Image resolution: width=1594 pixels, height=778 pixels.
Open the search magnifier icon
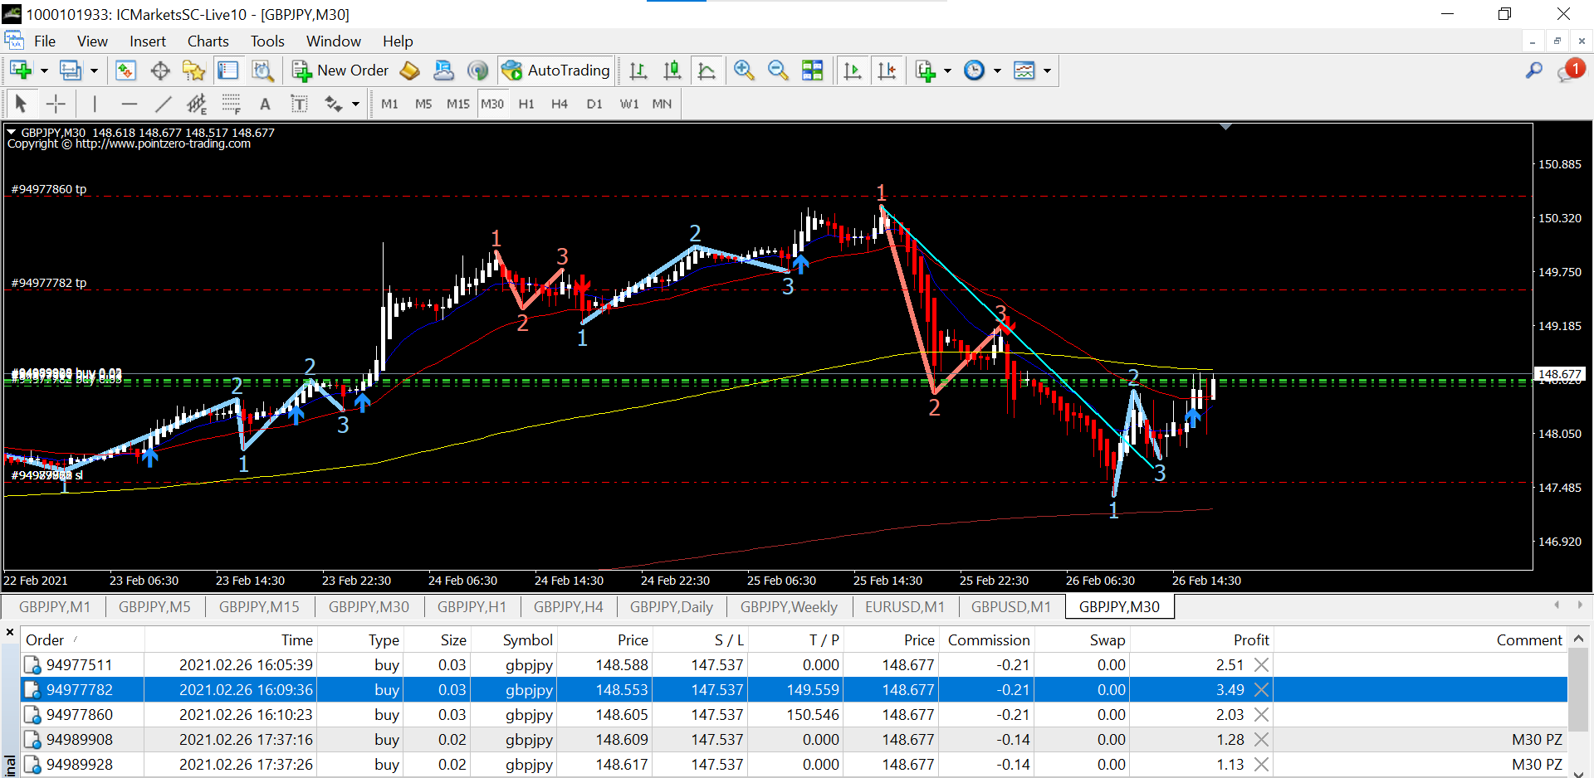click(1533, 71)
